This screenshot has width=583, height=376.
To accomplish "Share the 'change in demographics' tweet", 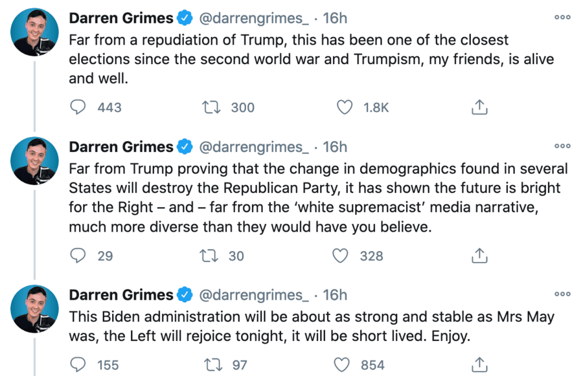I will (x=479, y=256).
